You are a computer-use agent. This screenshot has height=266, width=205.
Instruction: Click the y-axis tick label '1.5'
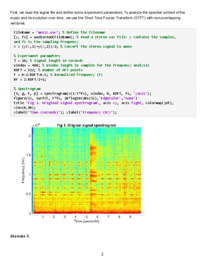click(x=28, y=155)
